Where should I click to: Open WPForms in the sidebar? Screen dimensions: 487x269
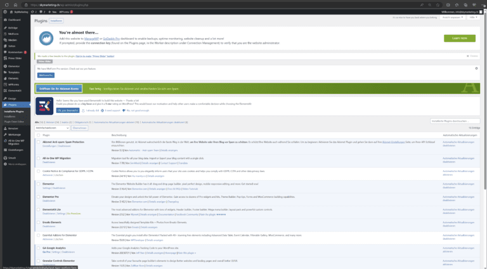tap(14, 84)
